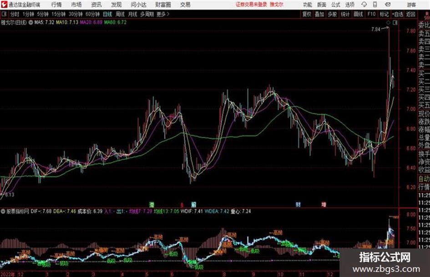
Task: Click the 增 event marker on the chart
Action: (324, 204)
